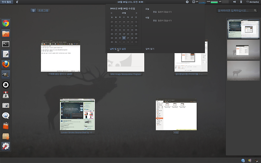Image resolution: width=261 pixels, height=163 pixels.
Task: Switch to the third empty workspace
Action: pos(243,71)
